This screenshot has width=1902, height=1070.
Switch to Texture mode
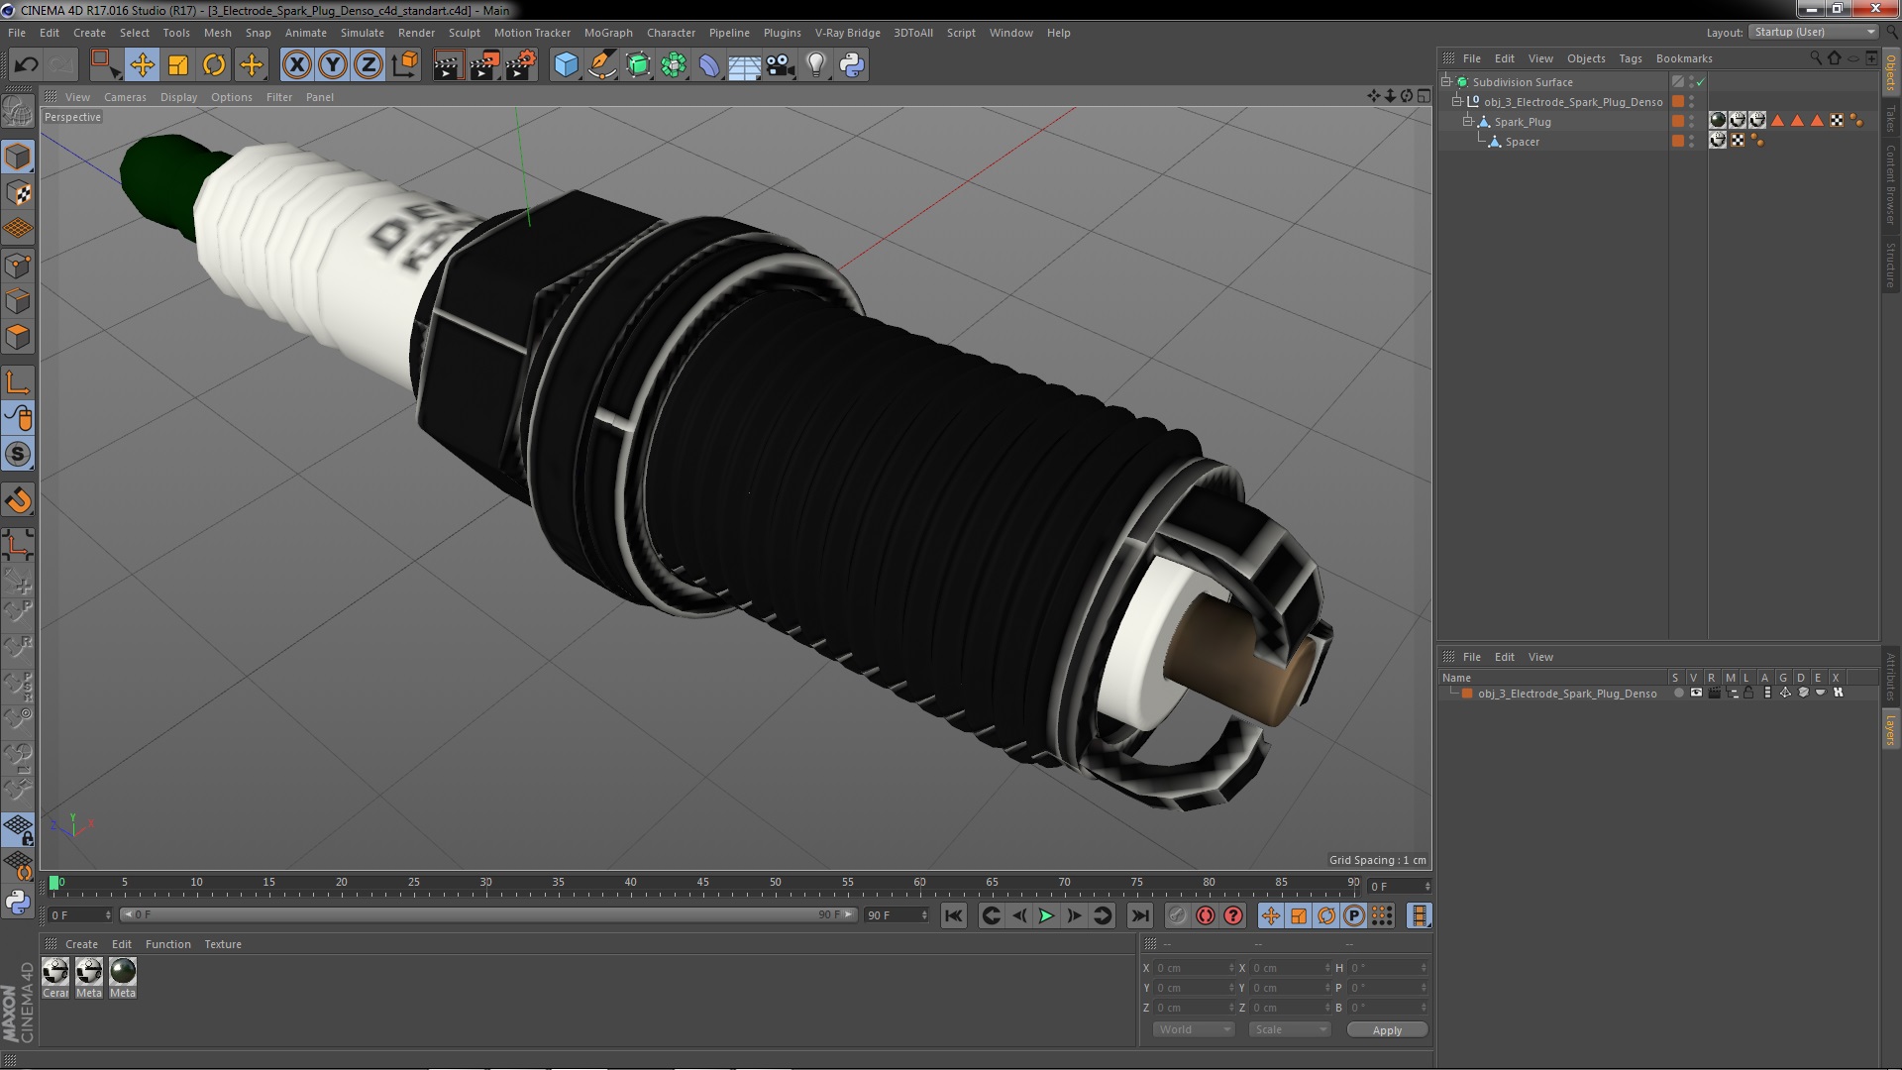point(18,193)
